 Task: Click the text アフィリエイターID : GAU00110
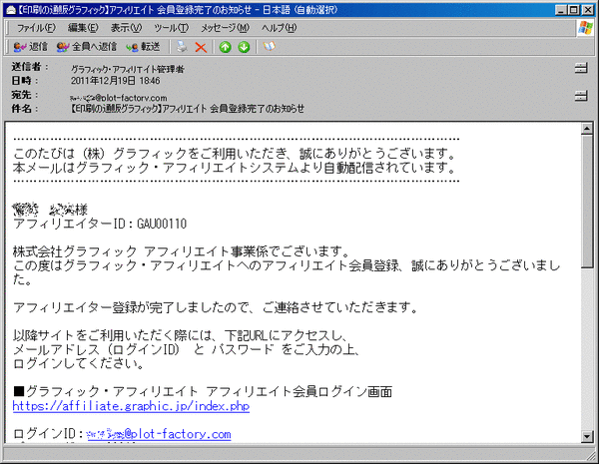100,224
